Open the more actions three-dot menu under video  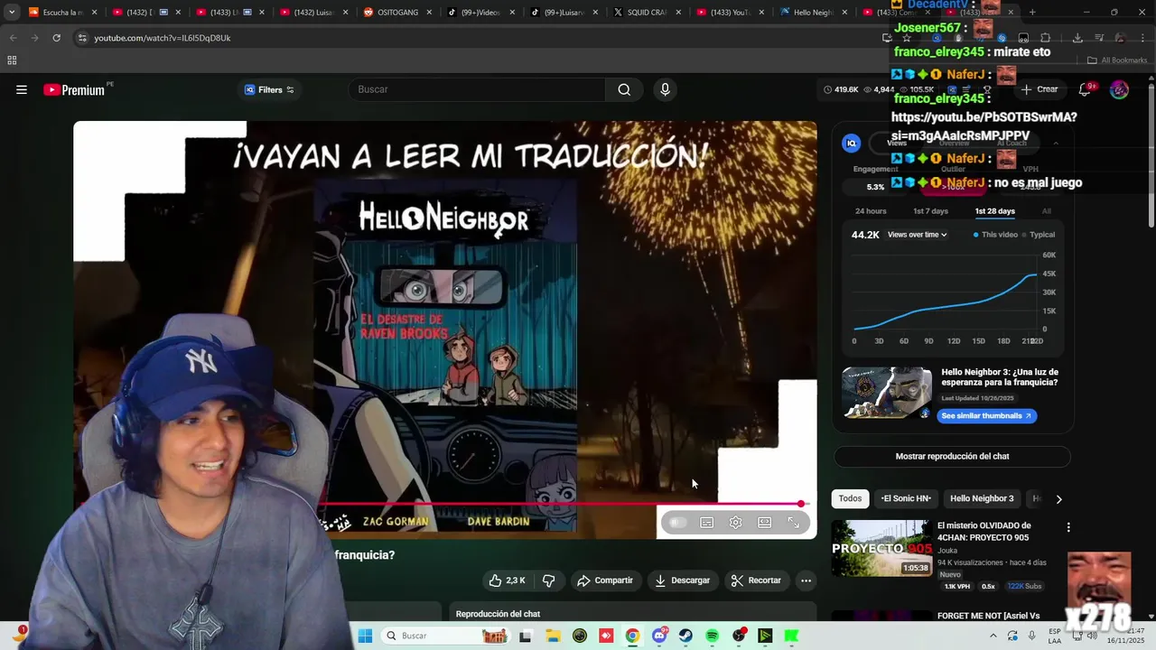point(806,580)
